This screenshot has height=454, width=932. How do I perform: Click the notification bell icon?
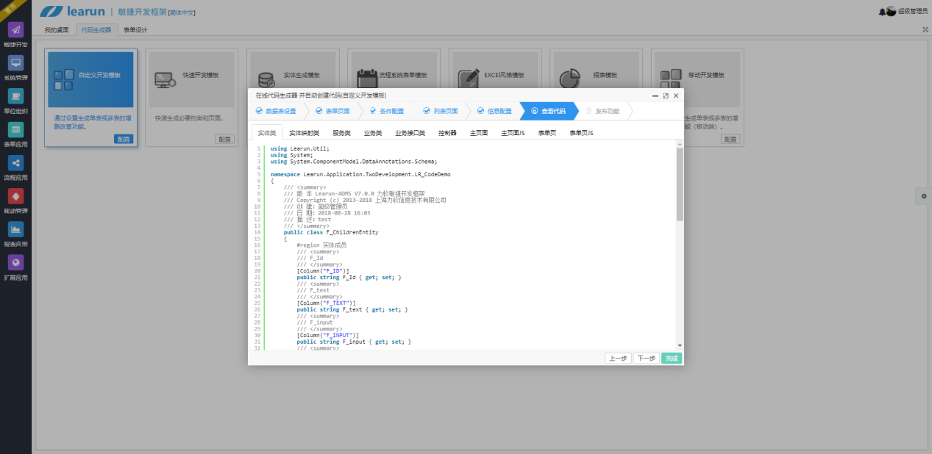(x=882, y=12)
